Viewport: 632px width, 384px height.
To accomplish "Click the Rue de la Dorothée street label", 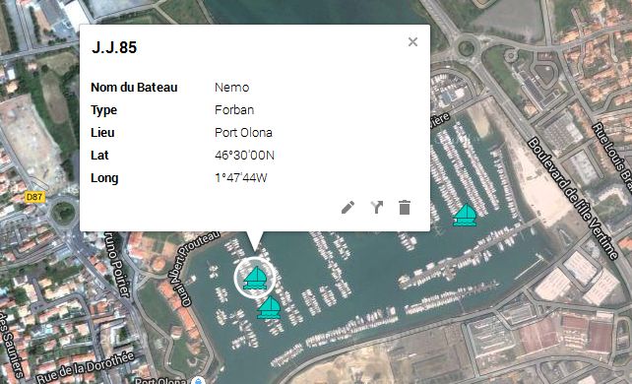I will (x=86, y=367).
